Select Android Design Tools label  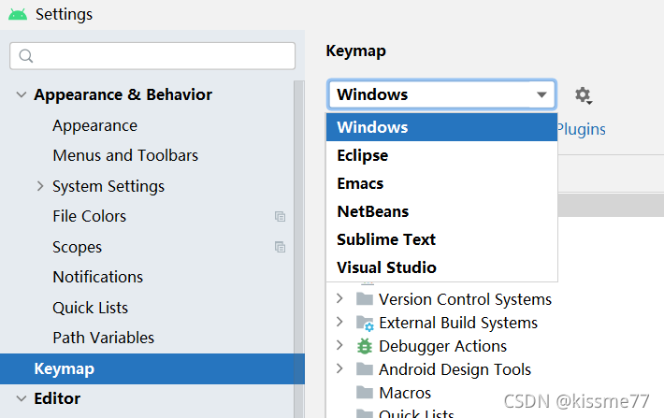pos(455,369)
